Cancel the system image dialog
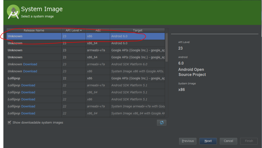The image size is (262, 148). pyautogui.click(x=228, y=141)
